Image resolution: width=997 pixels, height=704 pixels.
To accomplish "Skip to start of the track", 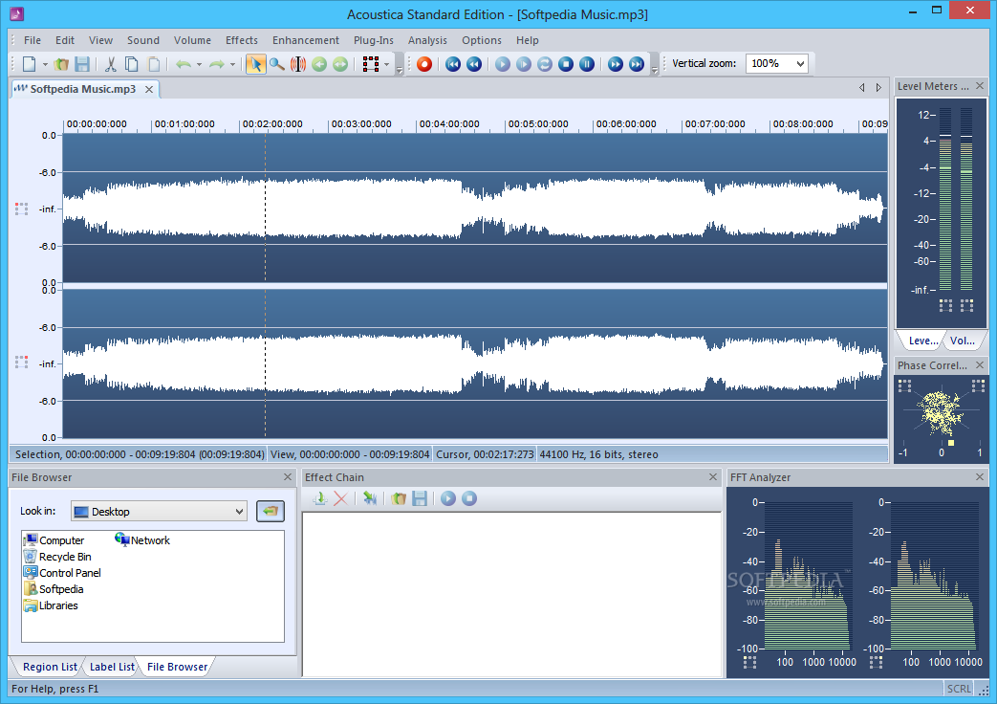I will point(453,64).
